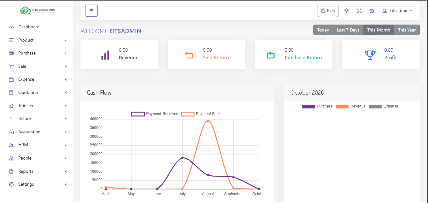
Task: Toggle Payment Sent legend series
Action: [x=201, y=114]
